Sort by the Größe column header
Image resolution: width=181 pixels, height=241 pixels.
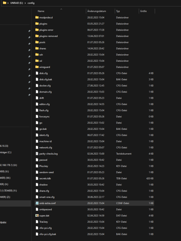click(x=143, y=11)
